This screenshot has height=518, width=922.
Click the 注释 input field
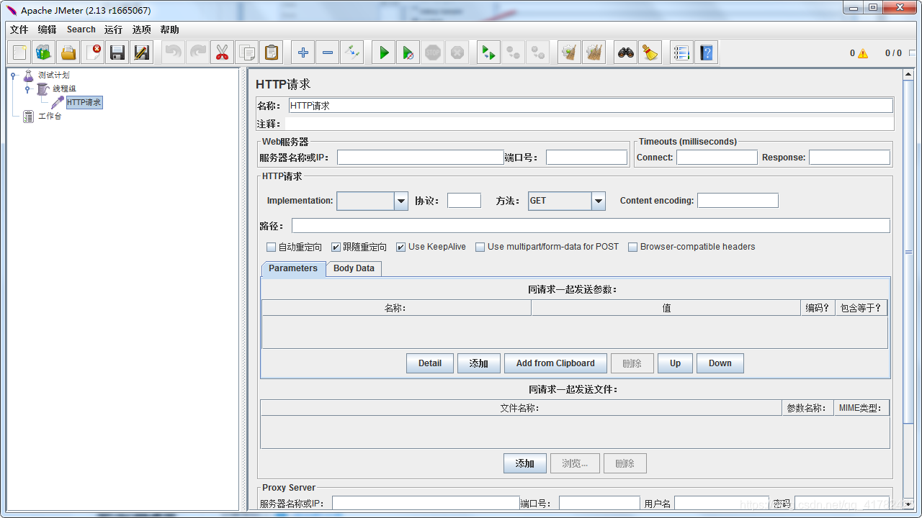(589, 124)
